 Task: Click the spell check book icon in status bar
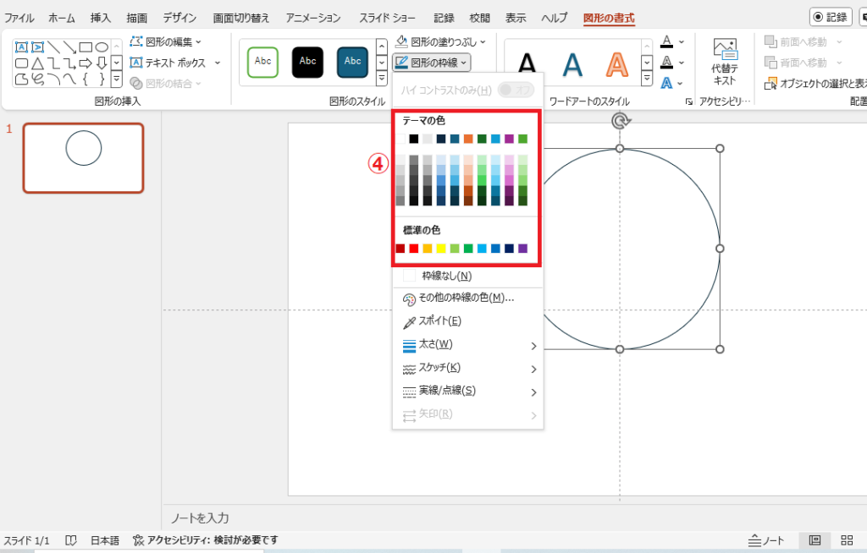[x=70, y=540]
